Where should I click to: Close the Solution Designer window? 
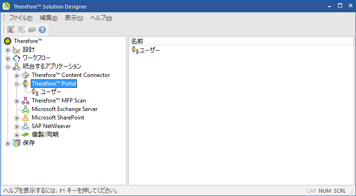[x=350, y=6]
